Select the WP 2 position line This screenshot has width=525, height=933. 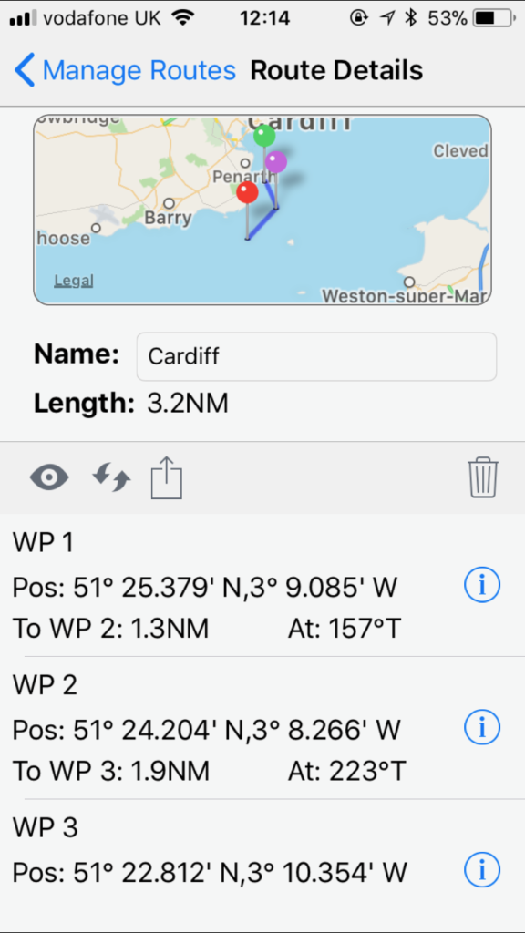(x=206, y=729)
